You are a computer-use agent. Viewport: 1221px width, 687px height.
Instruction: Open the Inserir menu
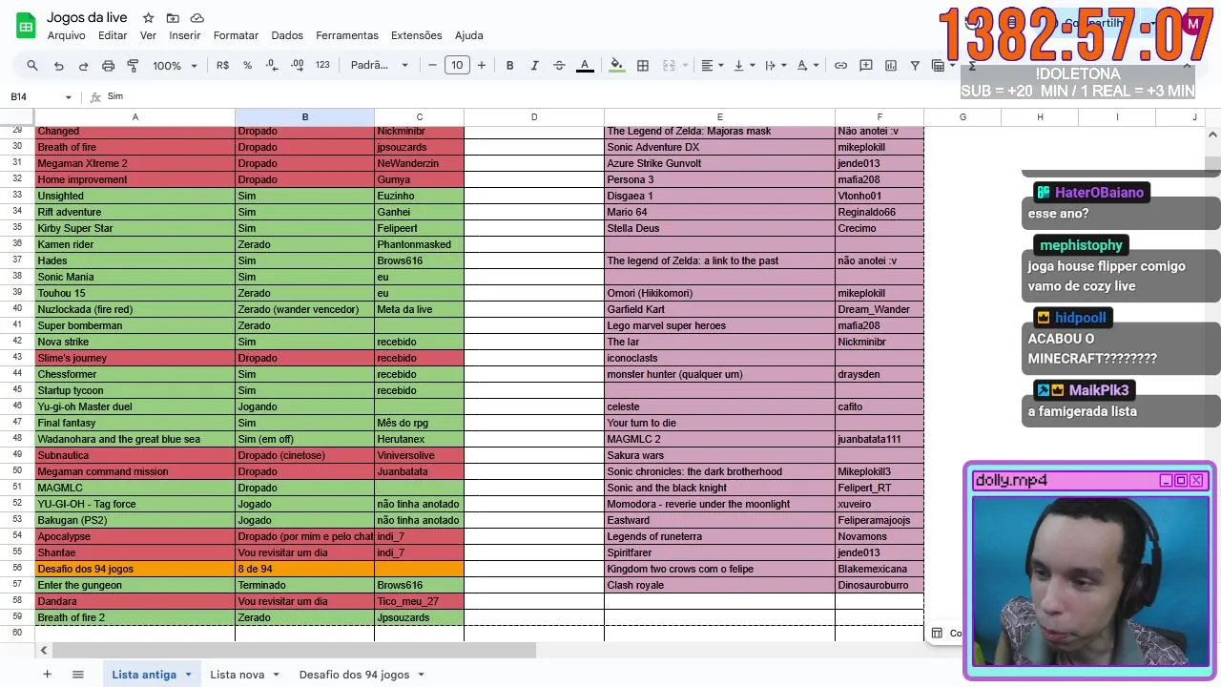point(185,35)
